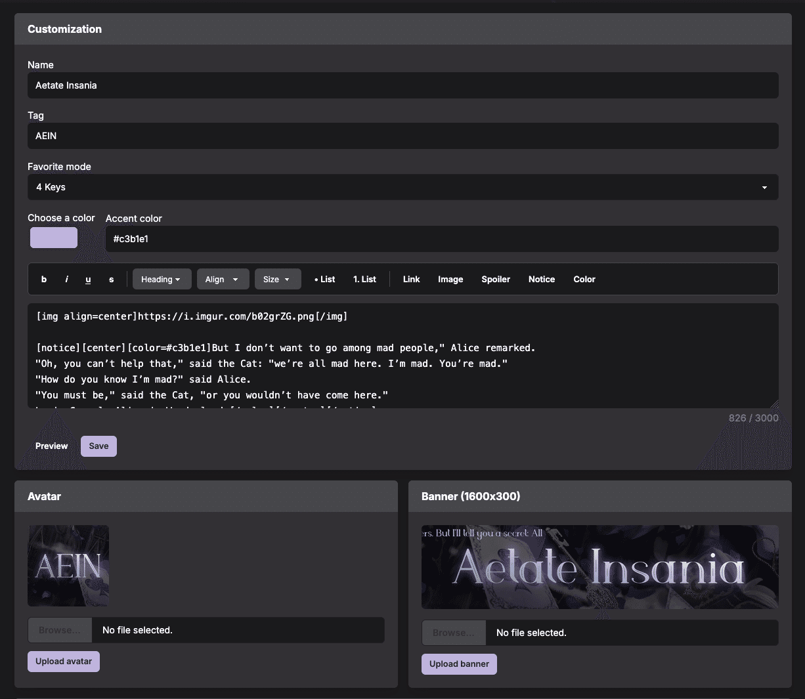Click the Tag field containing AEIN
This screenshot has width=805, height=699.
coord(403,136)
